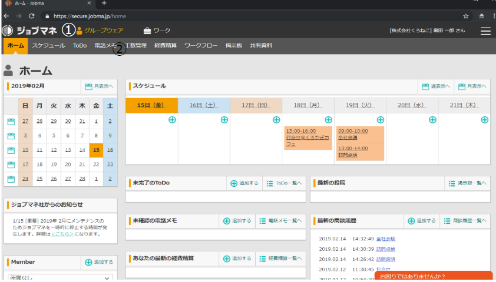Open week view icon for row starting 10
This screenshot has height=282, width=496.
11,150
